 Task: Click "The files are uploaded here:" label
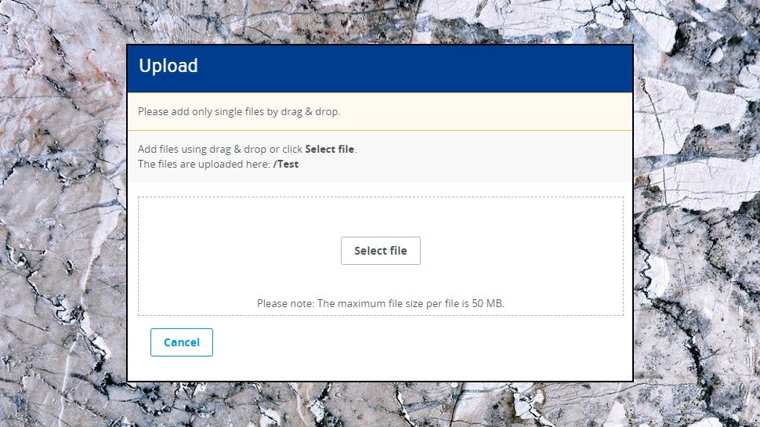pyautogui.click(x=204, y=165)
